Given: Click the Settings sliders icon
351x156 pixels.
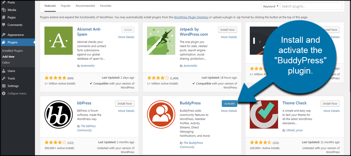Looking at the screenshot, I should (x=3, y=86).
